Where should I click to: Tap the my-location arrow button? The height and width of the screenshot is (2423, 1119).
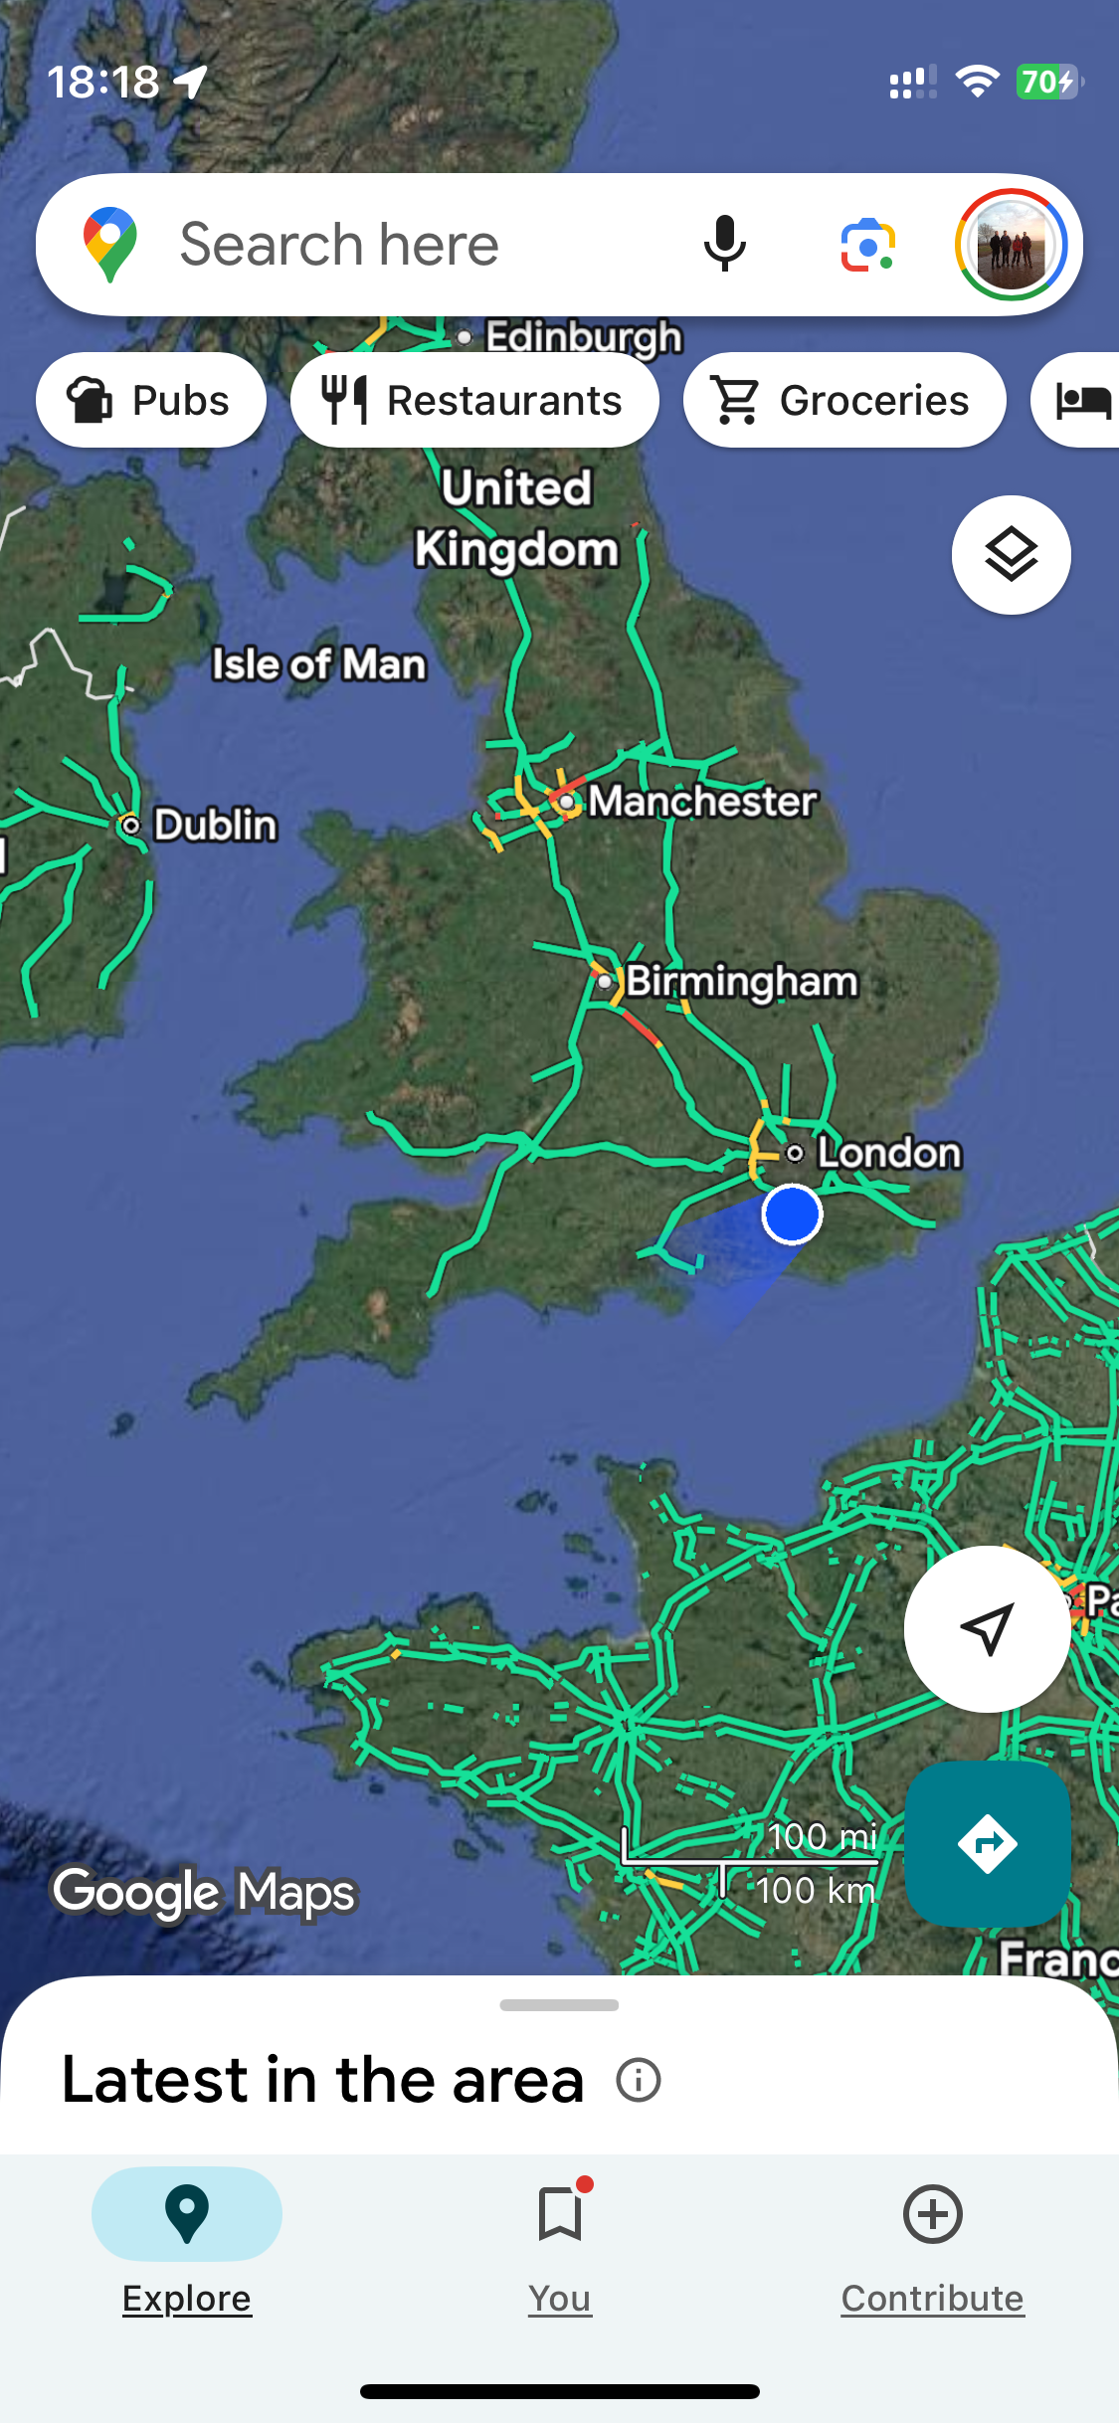click(x=987, y=1629)
